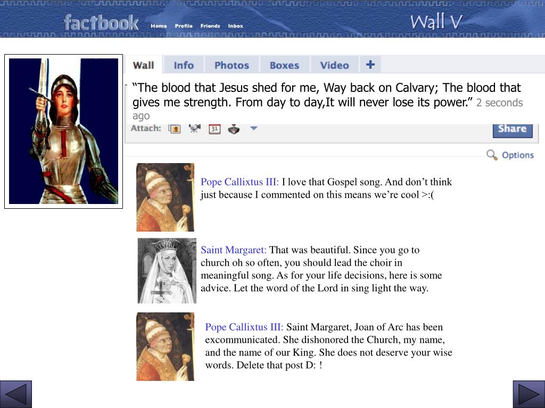Go to next slide with right arrow
Screen dimensions: 545x408
click(529, 394)
